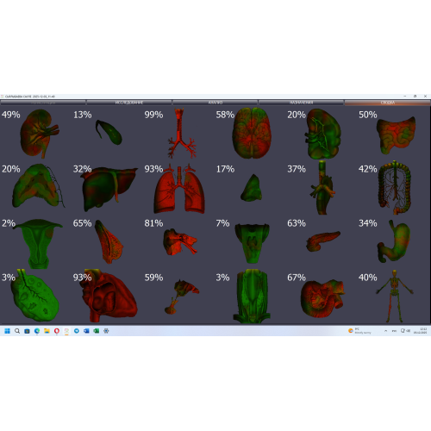The height and width of the screenshot is (431, 431).
Task: Switch the input language indicator
Action: pos(394,331)
